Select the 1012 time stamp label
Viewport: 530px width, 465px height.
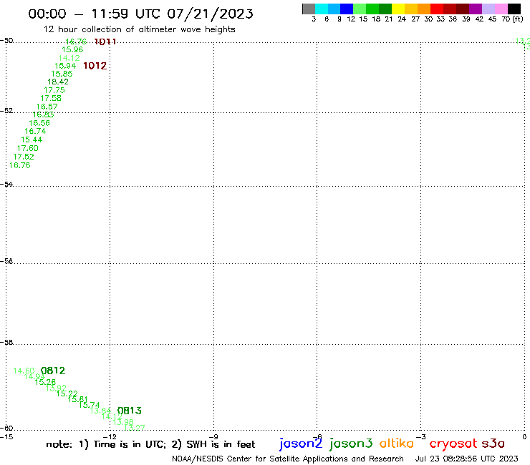point(95,66)
